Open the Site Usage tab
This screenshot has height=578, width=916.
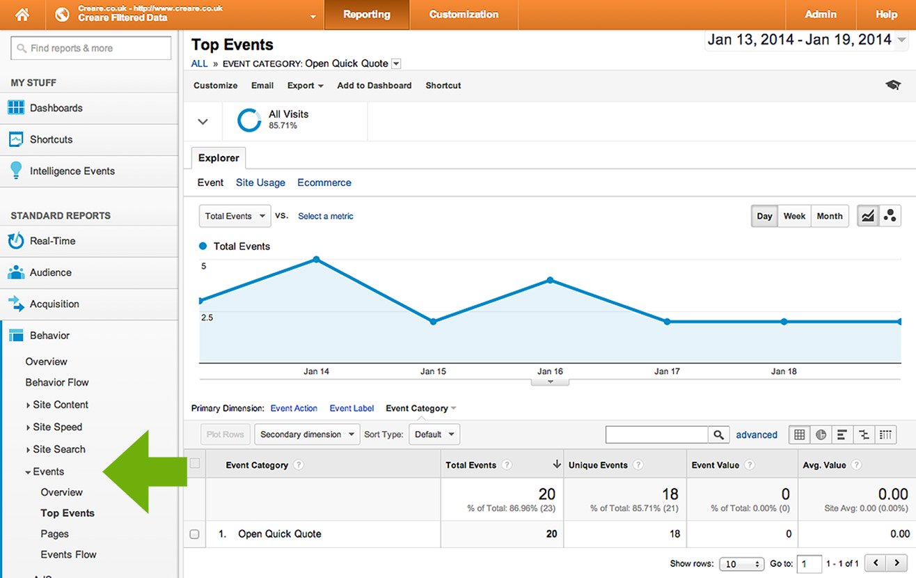tap(260, 182)
